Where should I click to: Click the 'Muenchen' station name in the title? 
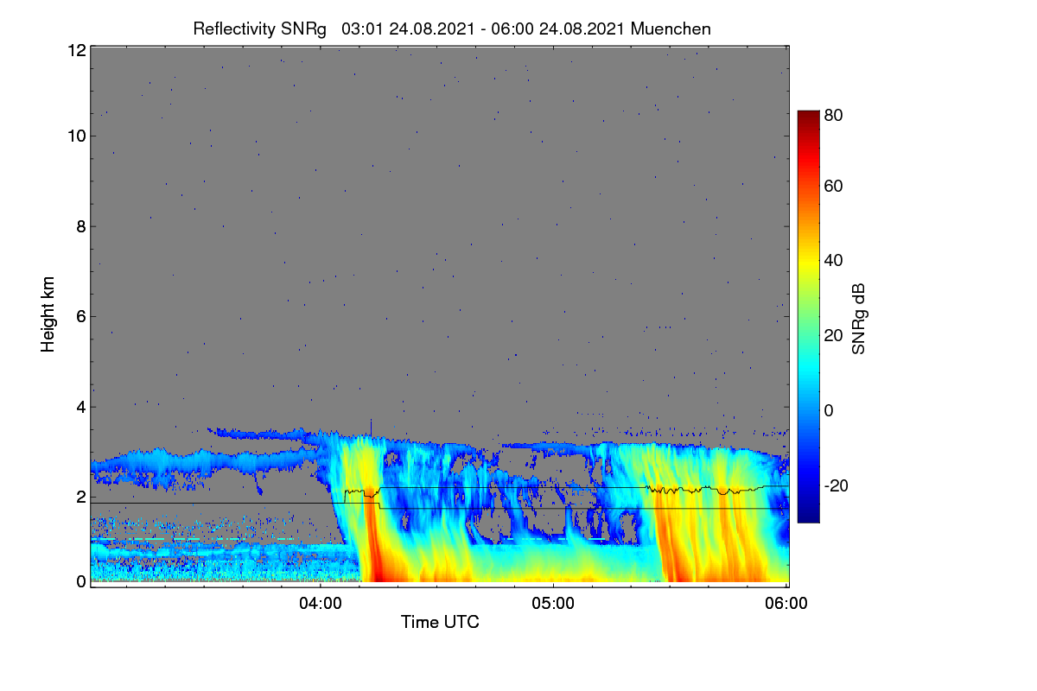[x=671, y=29]
